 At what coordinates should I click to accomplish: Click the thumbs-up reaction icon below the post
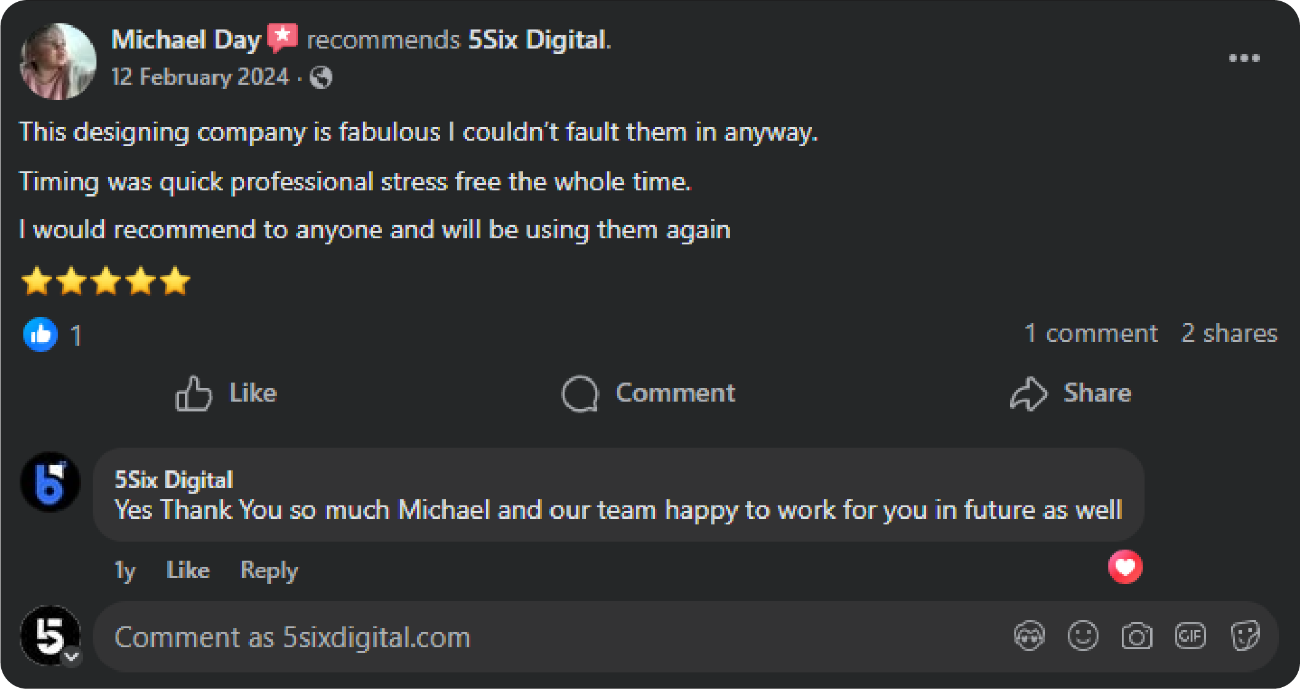41,334
